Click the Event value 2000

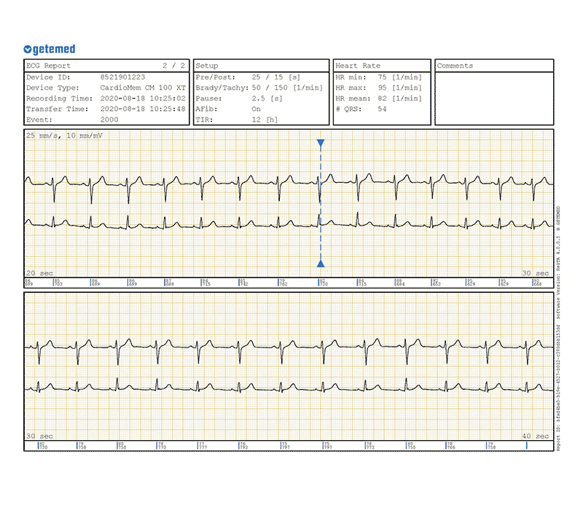click(109, 119)
